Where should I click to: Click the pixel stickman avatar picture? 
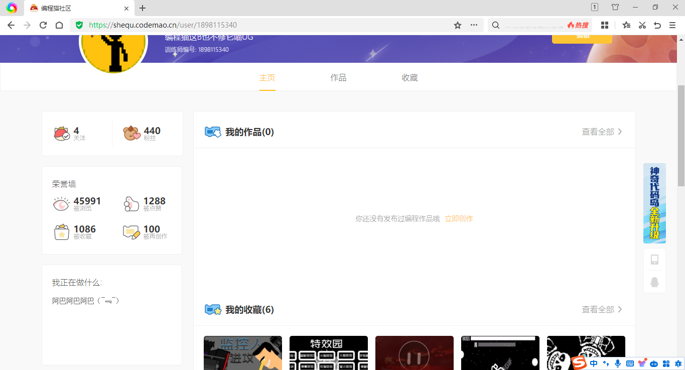(x=113, y=53)
